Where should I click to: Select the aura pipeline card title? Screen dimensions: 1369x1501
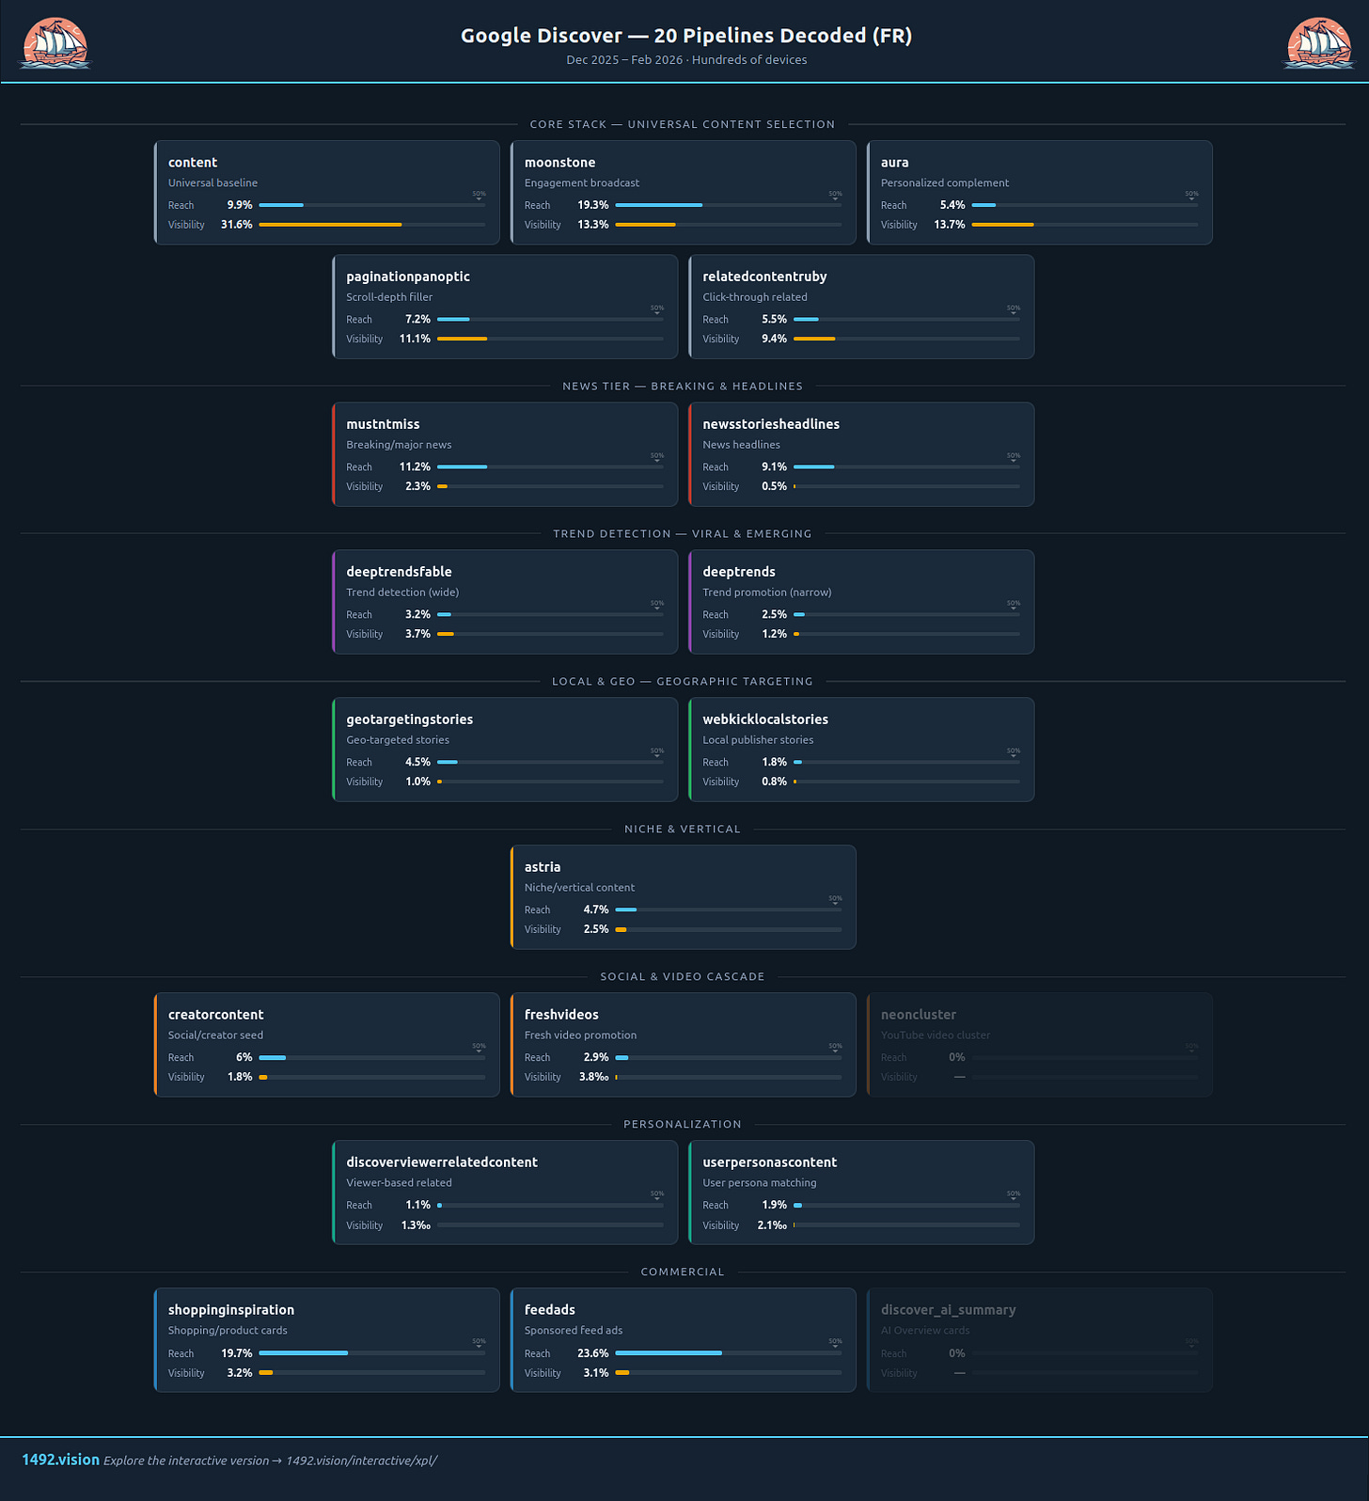(x=894, y=163)
